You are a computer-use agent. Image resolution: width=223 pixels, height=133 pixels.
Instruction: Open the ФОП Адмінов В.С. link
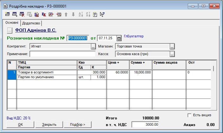(36, 30)
